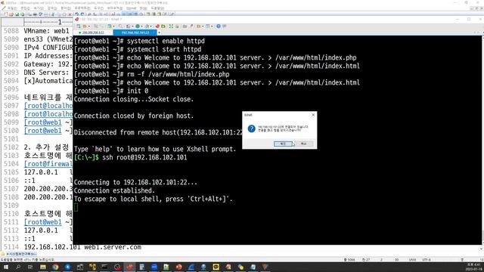Click 'UTF-8' in the EditPlus status bar

[427, 260]
